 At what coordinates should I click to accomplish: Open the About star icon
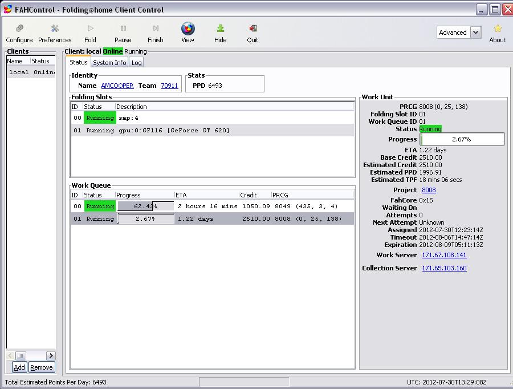(x=498, y=29)
